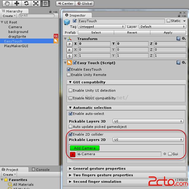Image resolution: width=189 pixels, height=189 pixels.
Task: Toggle Enable auto-select checkbox
Action: point(70,114)
